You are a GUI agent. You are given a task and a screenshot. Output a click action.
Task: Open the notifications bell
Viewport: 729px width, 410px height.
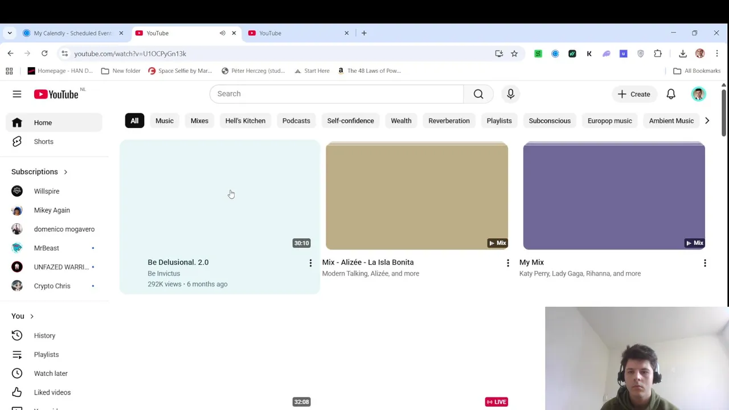click(671, 94)
